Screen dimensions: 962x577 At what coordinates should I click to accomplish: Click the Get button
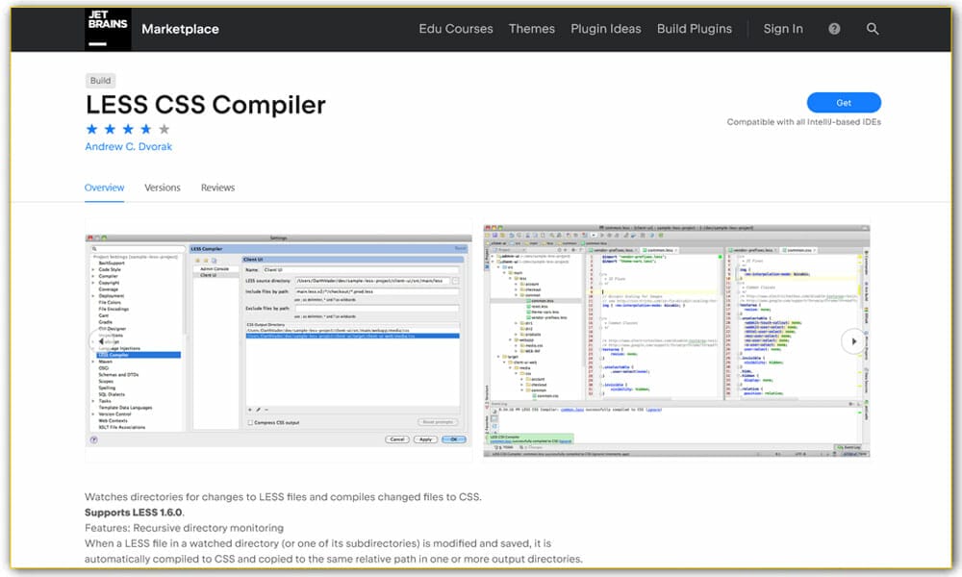(844, 103)
